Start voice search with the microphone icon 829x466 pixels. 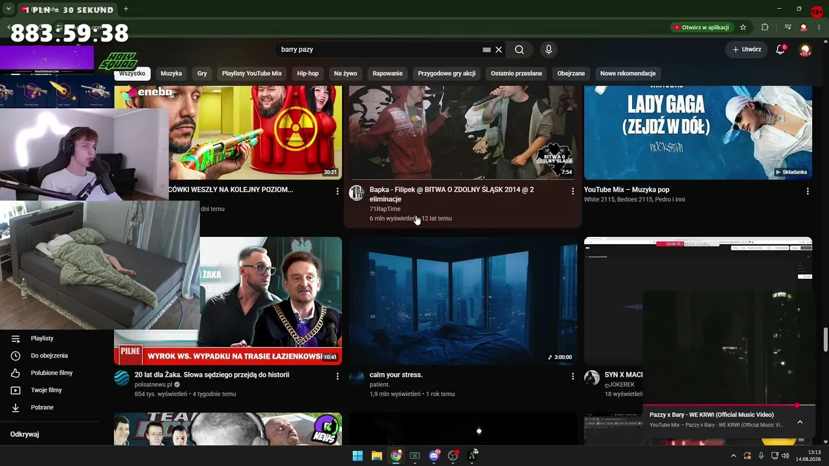coord(549,49)
